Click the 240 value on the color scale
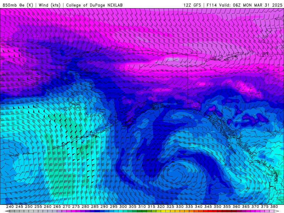Screen dimensions: 284x213 (10, 207)
